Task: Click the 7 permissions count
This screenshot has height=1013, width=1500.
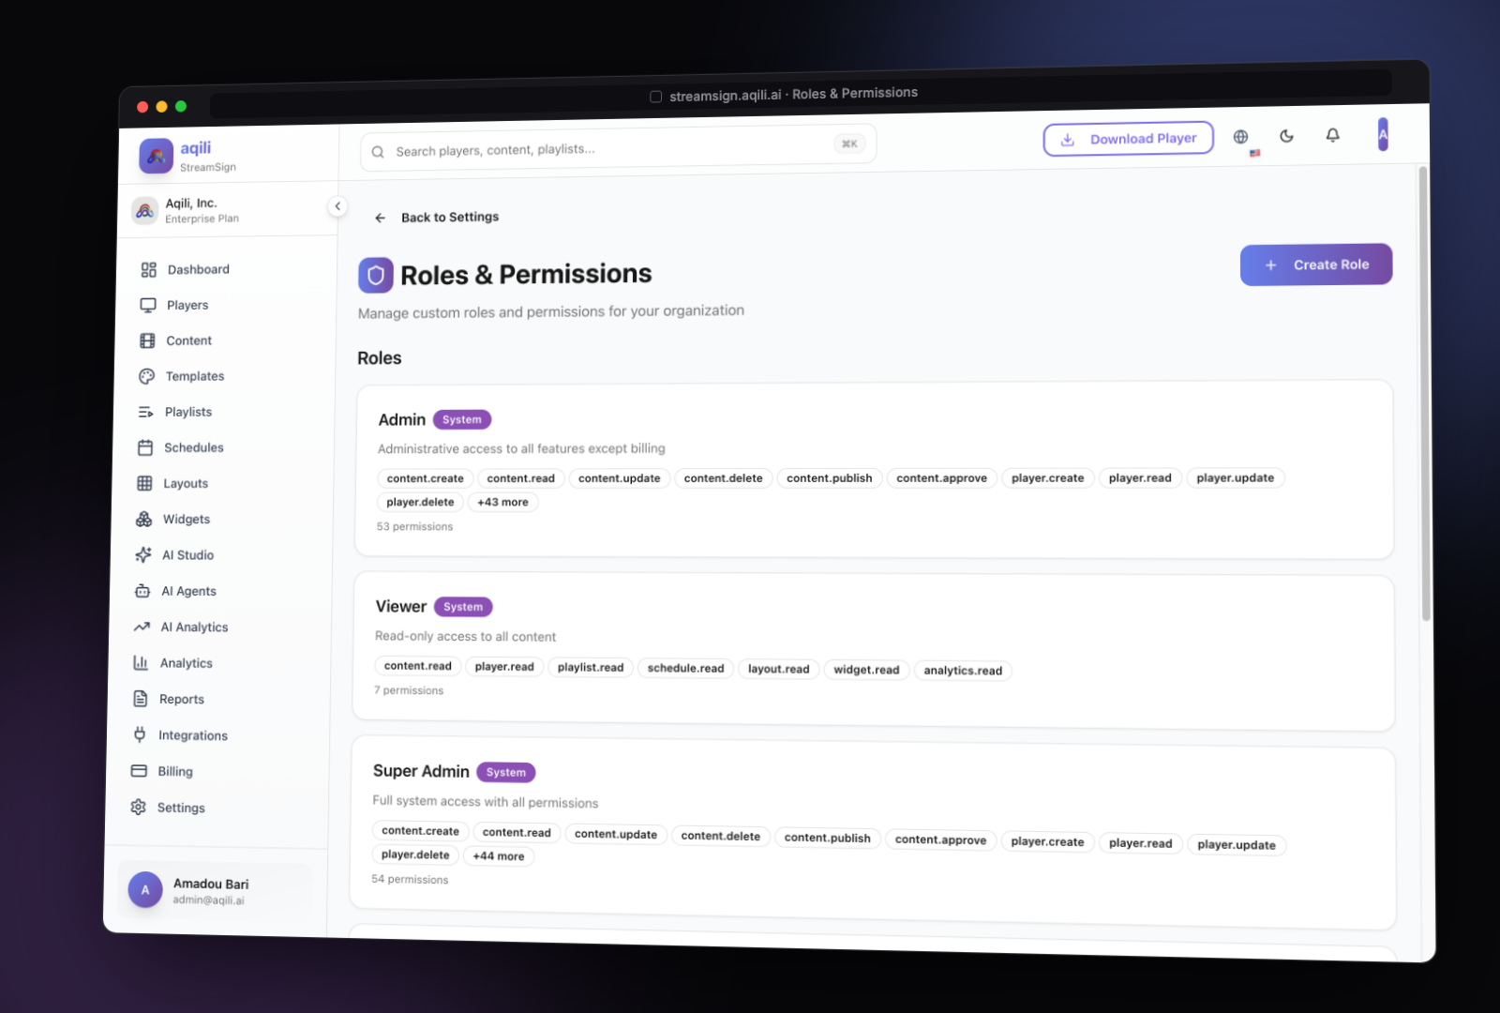Action: click(409, 690)
